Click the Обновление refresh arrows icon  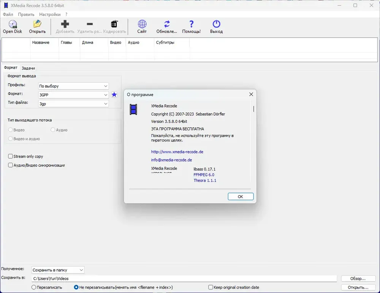click(167, 24)
